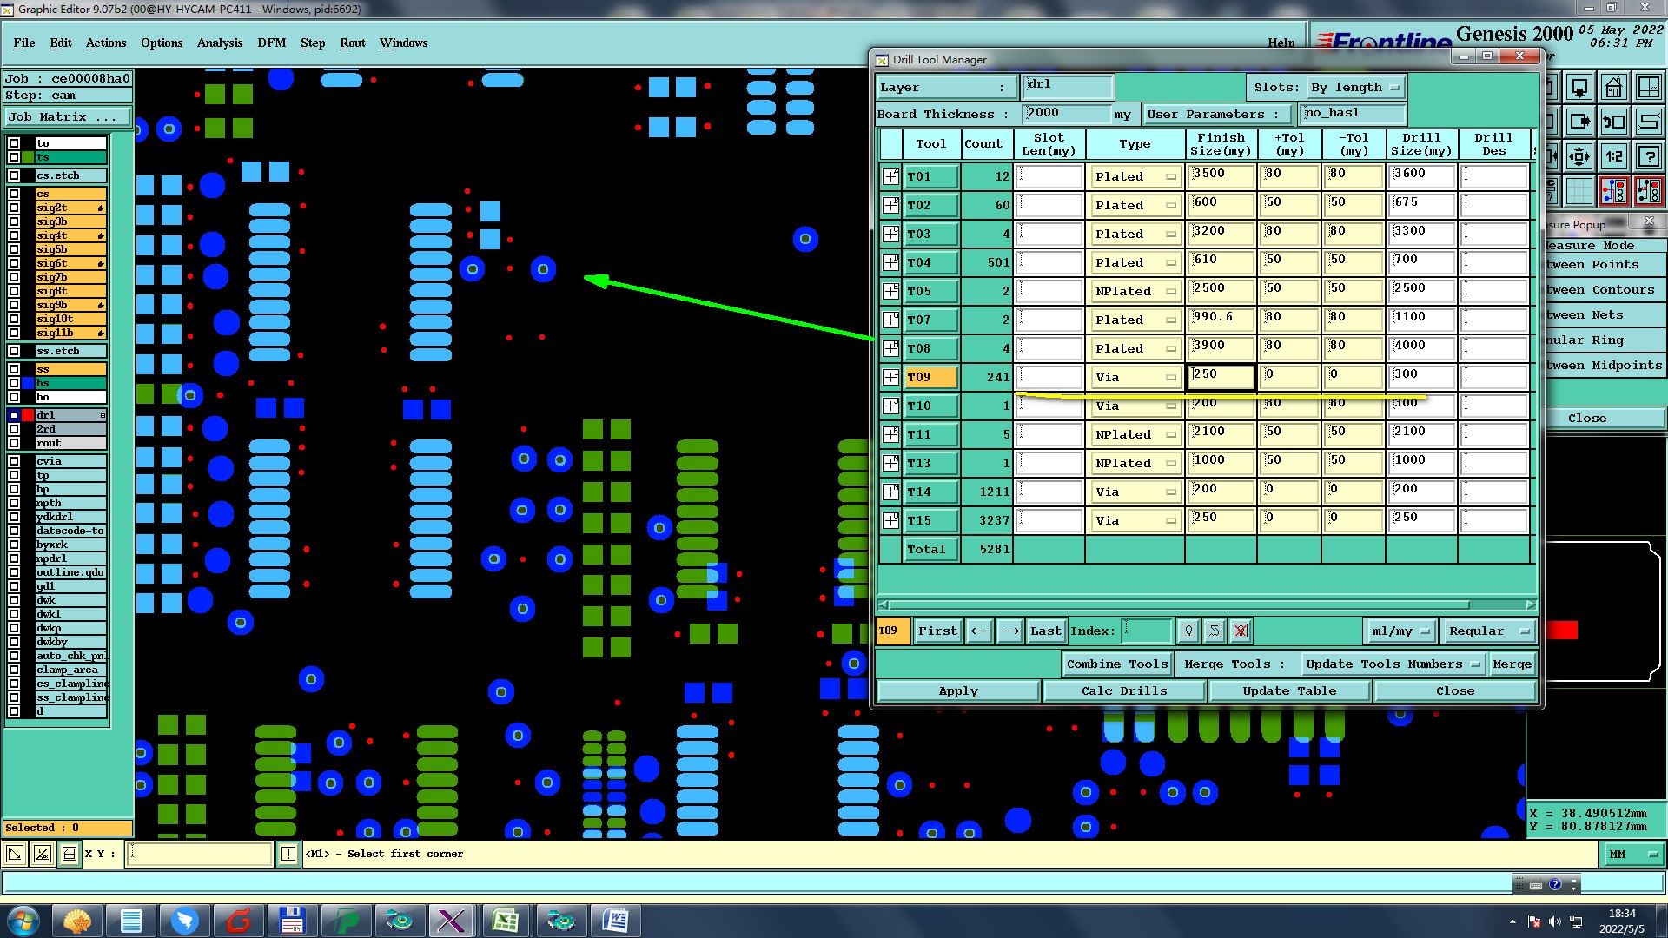Open the Analysis menu
This screenshot has height=938, width=1668.
pyautogui.click(x=219, y=43)
